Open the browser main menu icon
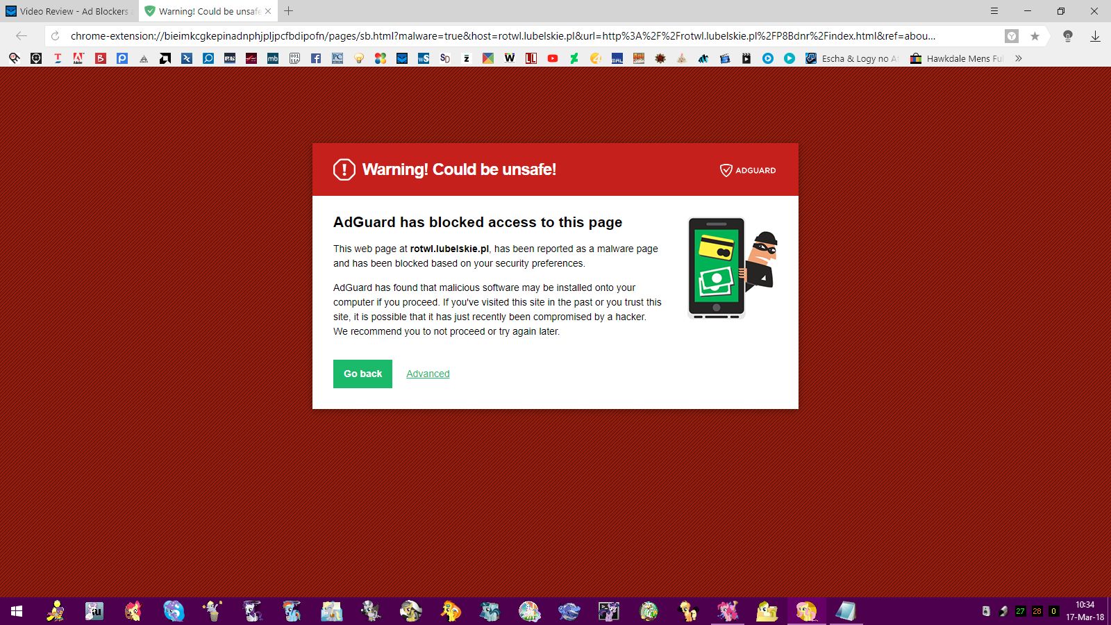The width and height of the screenshot is (1111, 625). point(994,11)
